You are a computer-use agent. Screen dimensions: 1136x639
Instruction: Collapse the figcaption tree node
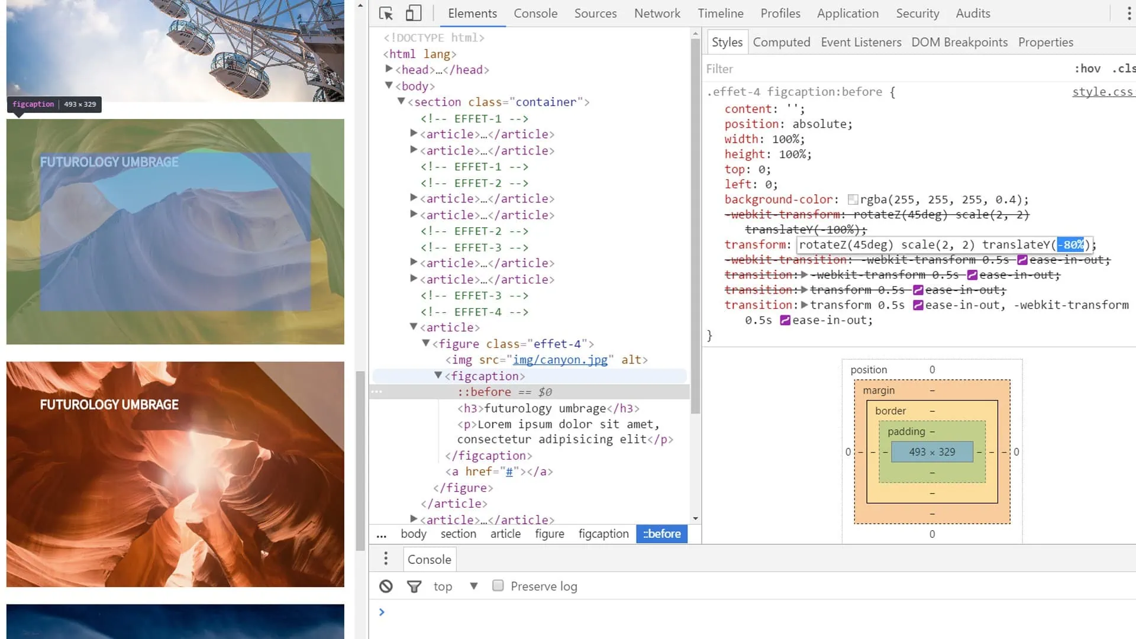pos(438,375)
